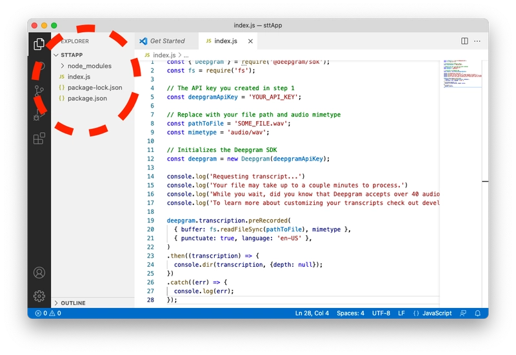Click the errors and warnings status indicator
516x355 pixels.
[x=48, y=313]
